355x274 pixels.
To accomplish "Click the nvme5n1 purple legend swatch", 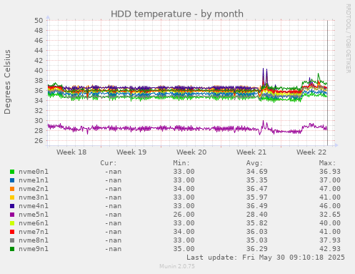I will point(12,215).
